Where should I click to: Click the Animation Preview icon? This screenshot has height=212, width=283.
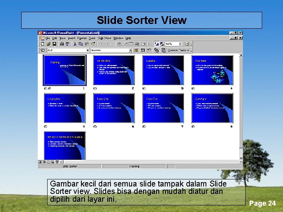(x=136, y=50)
